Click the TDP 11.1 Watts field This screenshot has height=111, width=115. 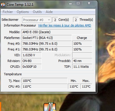(x=82, y=67)
